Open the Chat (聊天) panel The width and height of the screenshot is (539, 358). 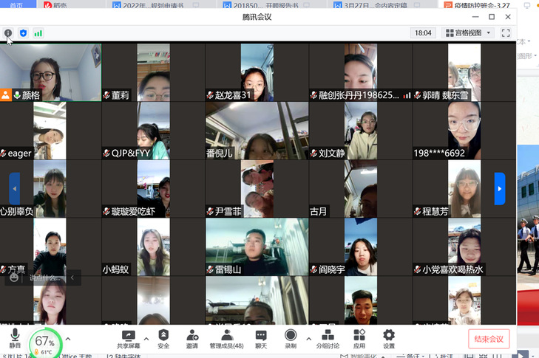261,338
